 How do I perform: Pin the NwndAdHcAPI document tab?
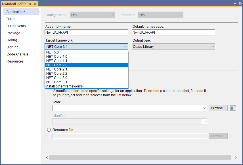pyautogui.click(x=30, y=4)
